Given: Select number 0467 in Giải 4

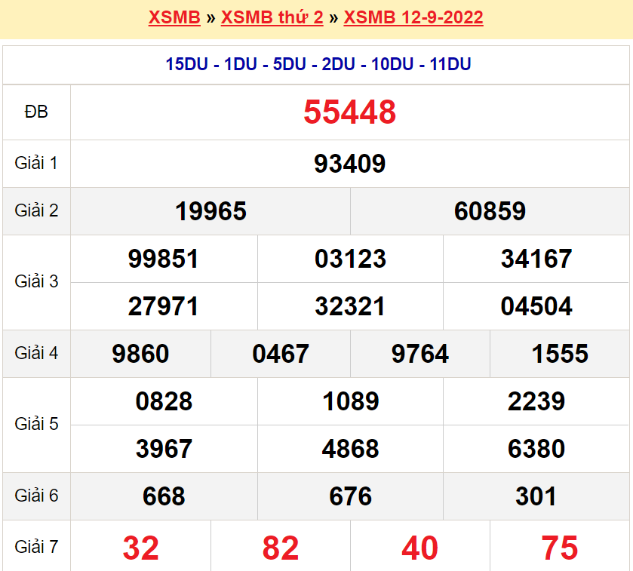Looking at the screenshot, I should 280,353.
